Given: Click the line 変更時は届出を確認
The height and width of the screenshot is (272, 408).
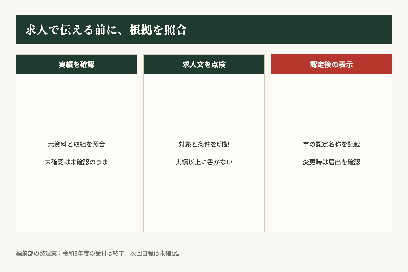Looking at the screenshot, I should tap(331, 162).
